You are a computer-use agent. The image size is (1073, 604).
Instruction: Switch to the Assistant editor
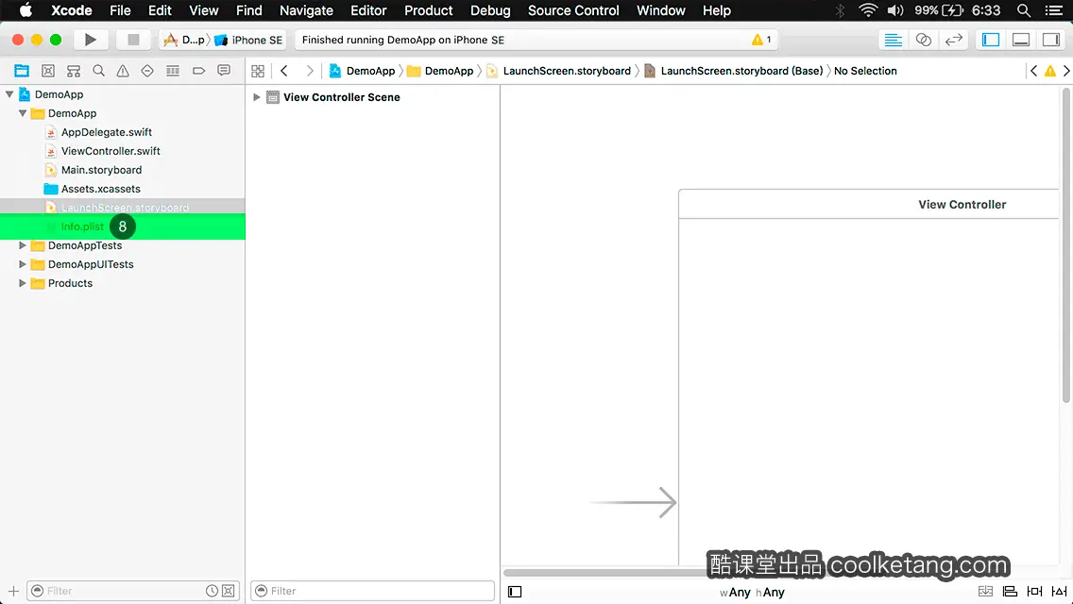(x=923, y=40)
